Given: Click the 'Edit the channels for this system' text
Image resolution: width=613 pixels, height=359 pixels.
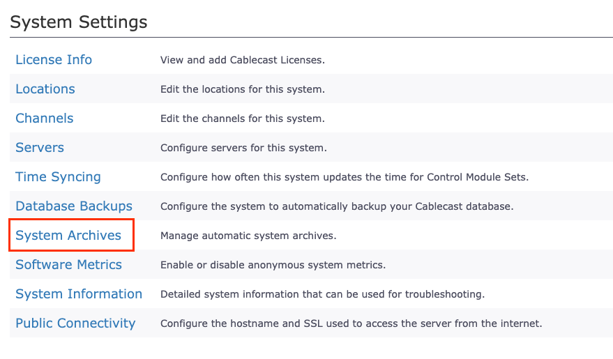Looking at the screenshot, I should (242, 119).
